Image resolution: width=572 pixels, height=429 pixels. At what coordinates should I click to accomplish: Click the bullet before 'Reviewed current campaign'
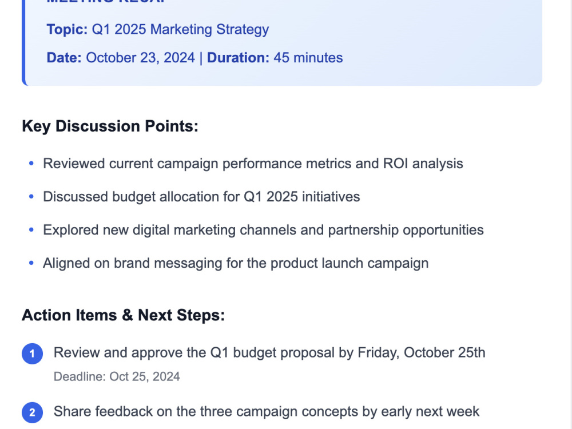click(x=31, y=164)
